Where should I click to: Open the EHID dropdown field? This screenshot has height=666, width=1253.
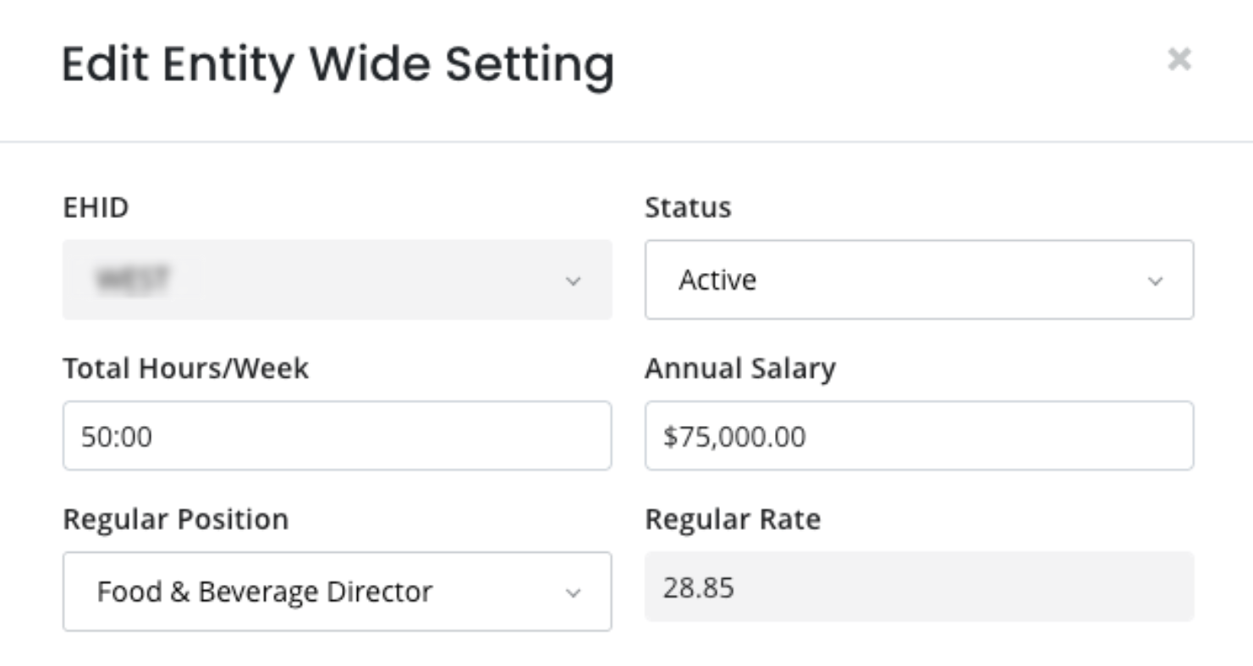coord(337,280)
